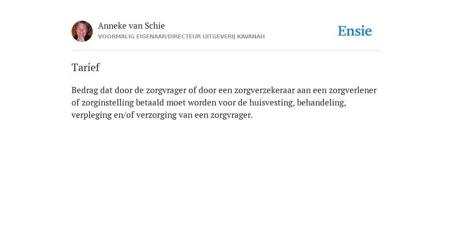The height and width of the screenshot is (226, 452).
Task: Click Anneke van Schie's round profile photo
Action: 82,31
